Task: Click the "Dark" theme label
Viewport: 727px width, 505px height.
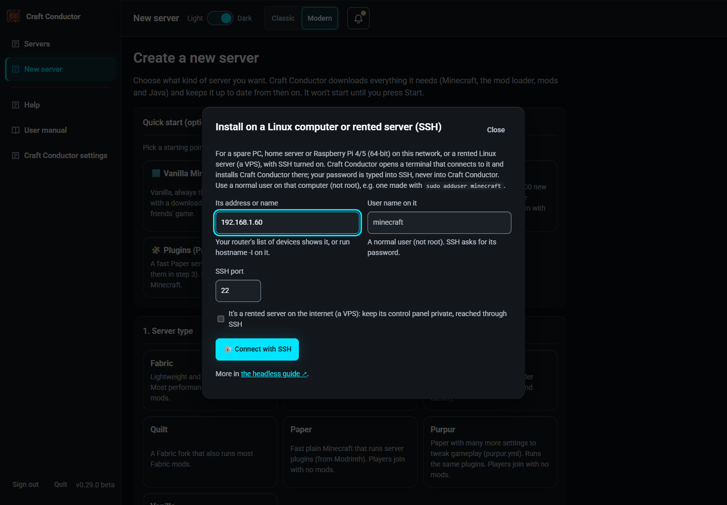Action: (x=244, y=18)
